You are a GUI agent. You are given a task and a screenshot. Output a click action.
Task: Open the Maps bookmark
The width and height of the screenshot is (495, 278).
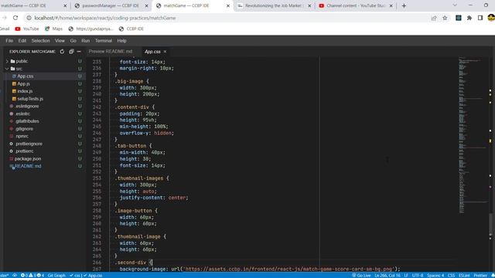[x=53, y=29]
